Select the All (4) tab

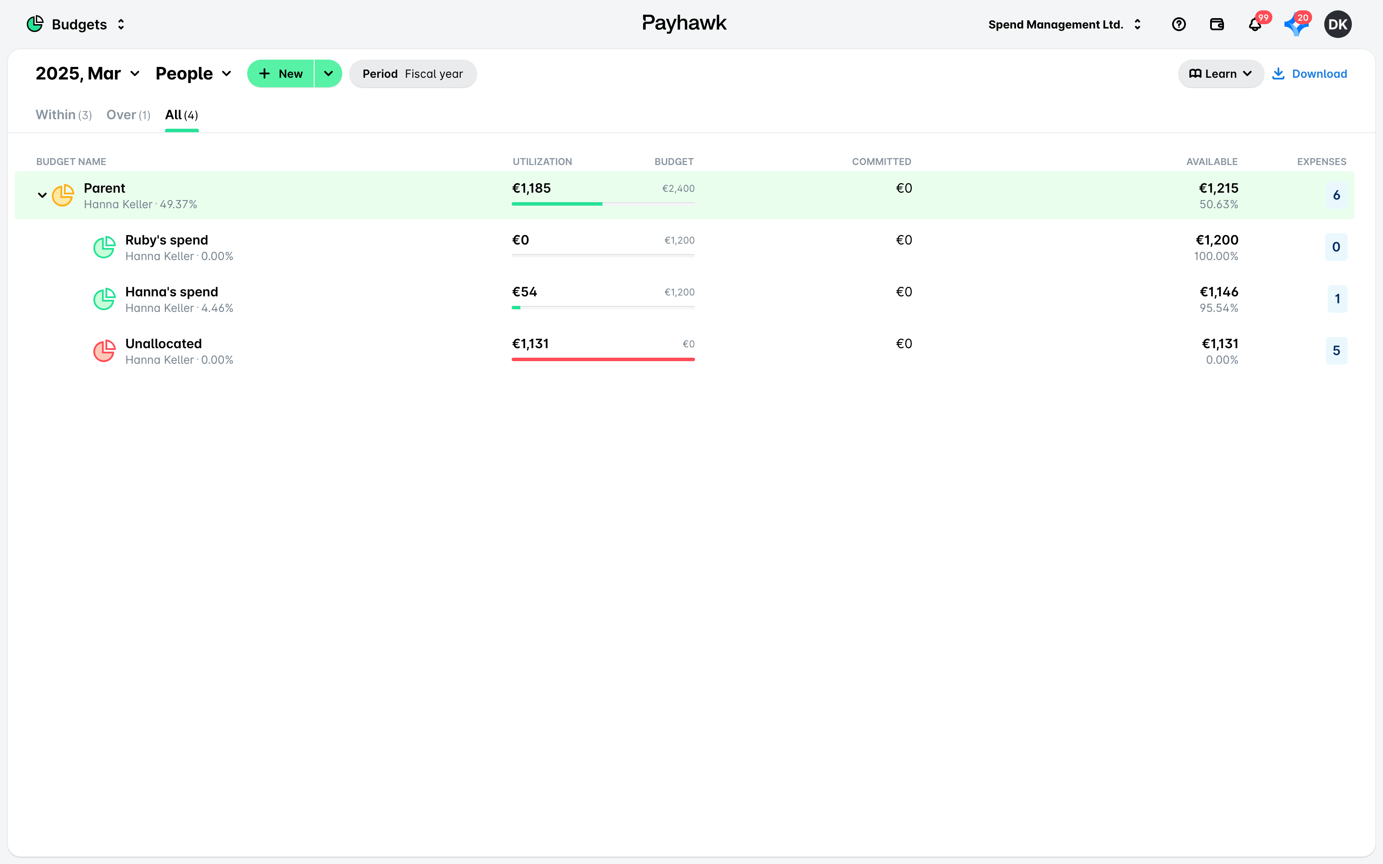click(182, 115)
